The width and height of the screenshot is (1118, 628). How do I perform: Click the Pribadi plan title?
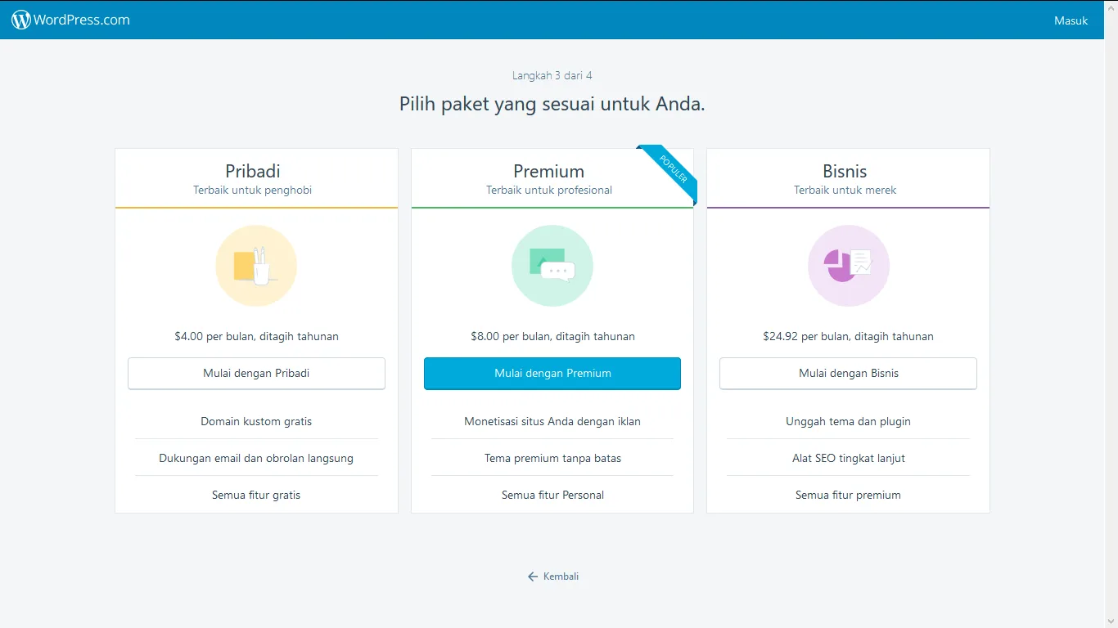coord(253,171)
